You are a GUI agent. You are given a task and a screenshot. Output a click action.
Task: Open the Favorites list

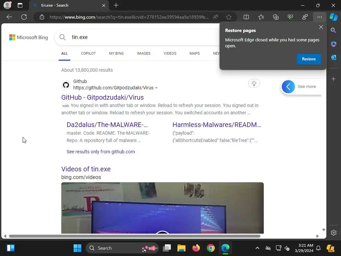pyautogui.click(x=261, y=17)
